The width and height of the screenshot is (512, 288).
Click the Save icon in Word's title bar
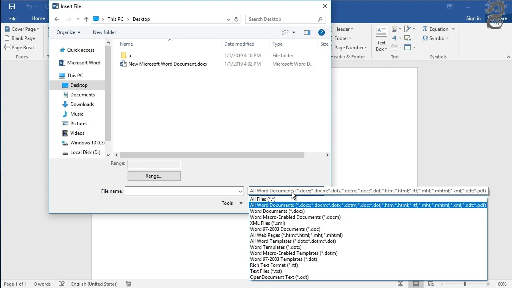12,6
